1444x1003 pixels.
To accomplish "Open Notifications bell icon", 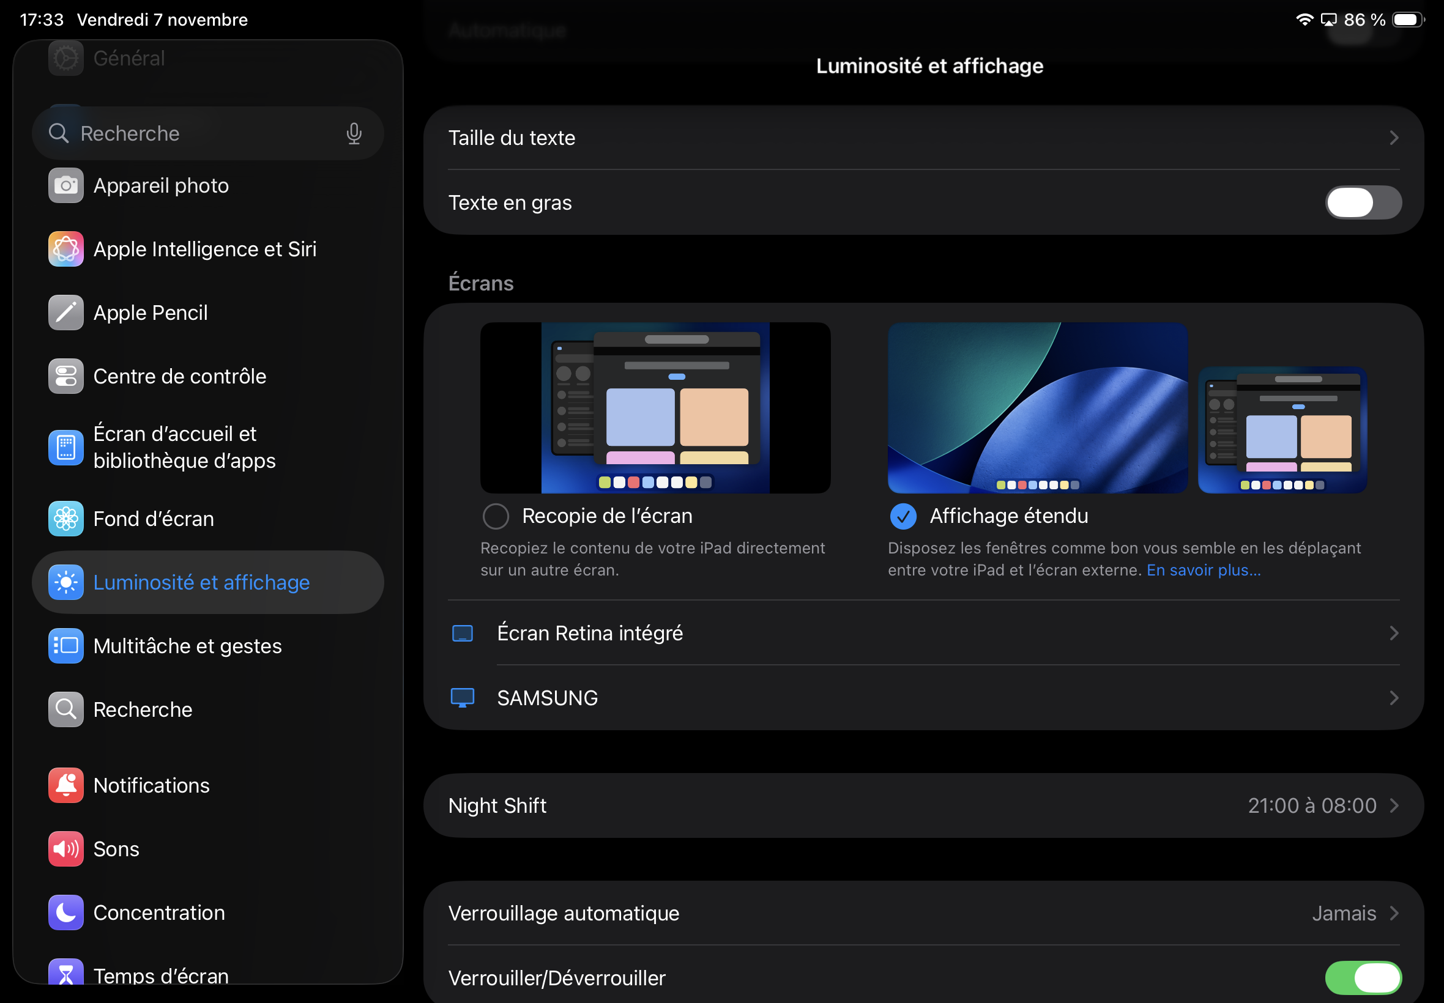I will [x=65, y=785].
